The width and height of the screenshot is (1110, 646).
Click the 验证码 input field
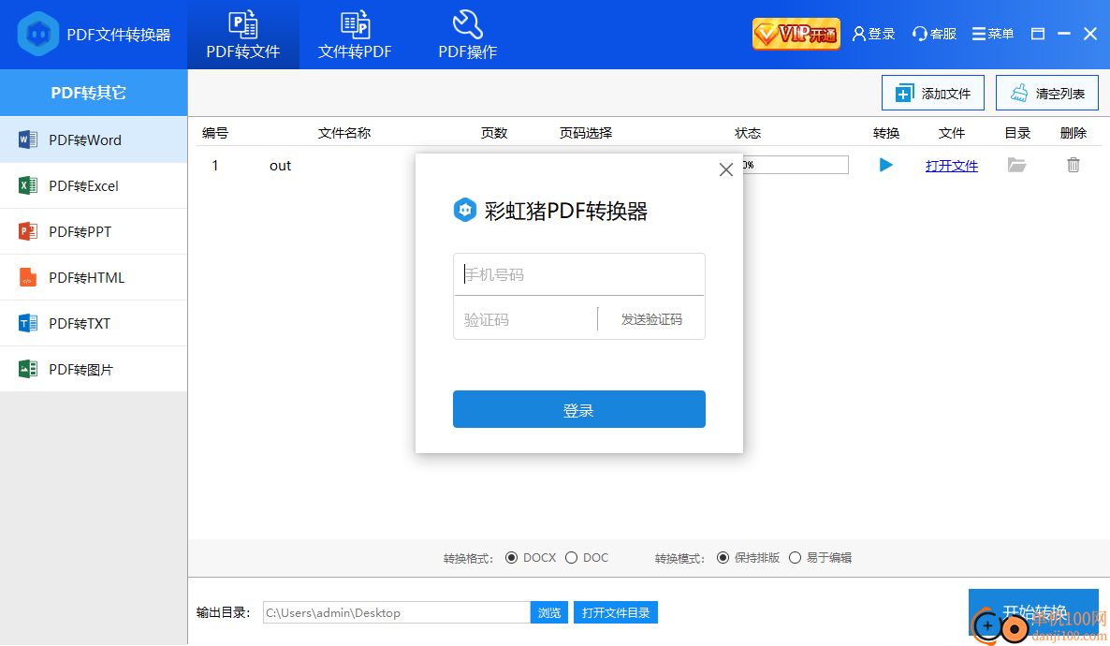(x=525, y=319)
